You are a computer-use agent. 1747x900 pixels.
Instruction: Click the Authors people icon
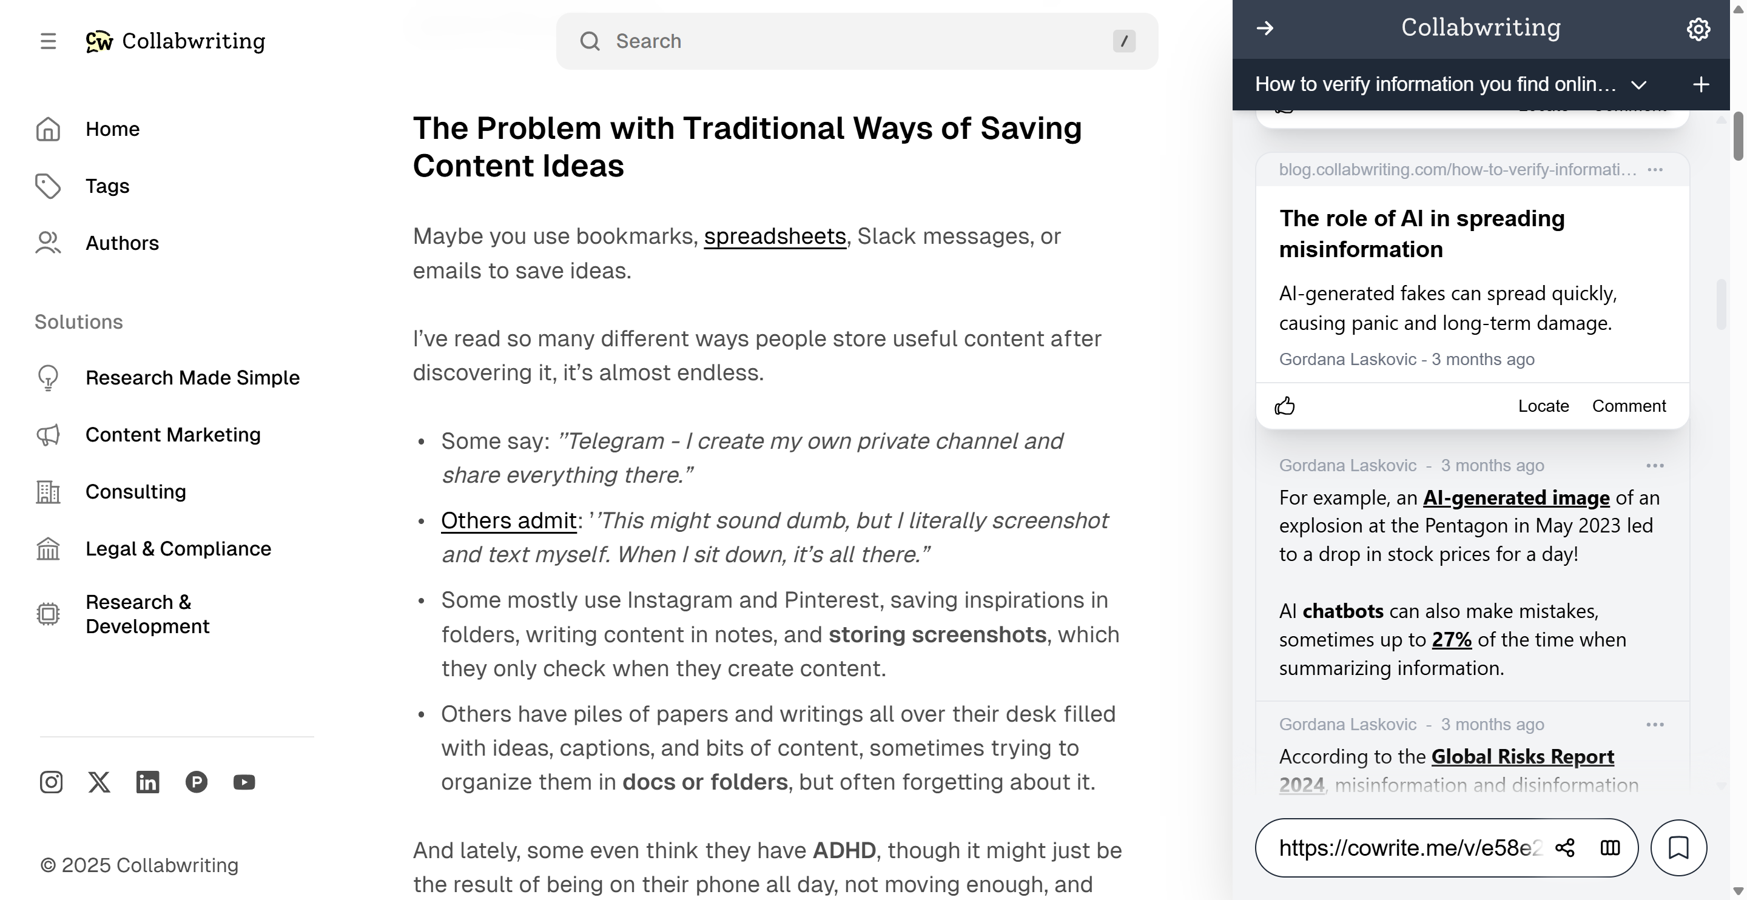tap(48, 243)
